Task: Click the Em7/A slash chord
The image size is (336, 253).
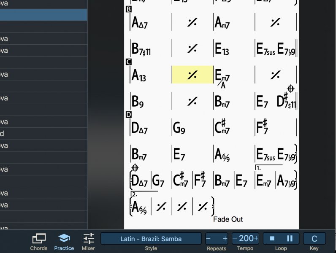Action: pyautogui.click(x=222, y=78)
